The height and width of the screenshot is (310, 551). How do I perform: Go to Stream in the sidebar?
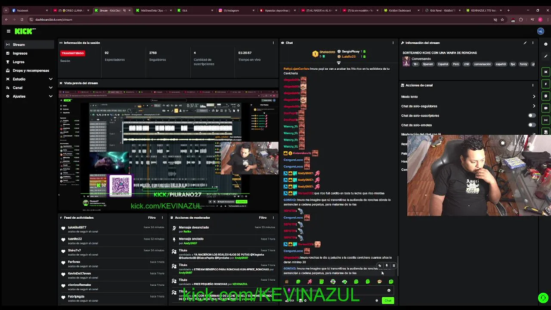[x=29, y=44]
